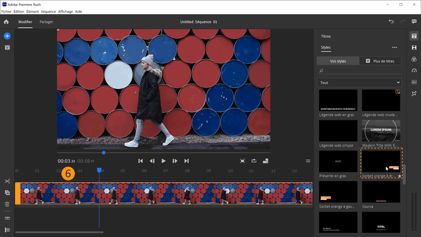The image size is (421, 237).
Task: Open the Speed panel icon
Action: 414,71
